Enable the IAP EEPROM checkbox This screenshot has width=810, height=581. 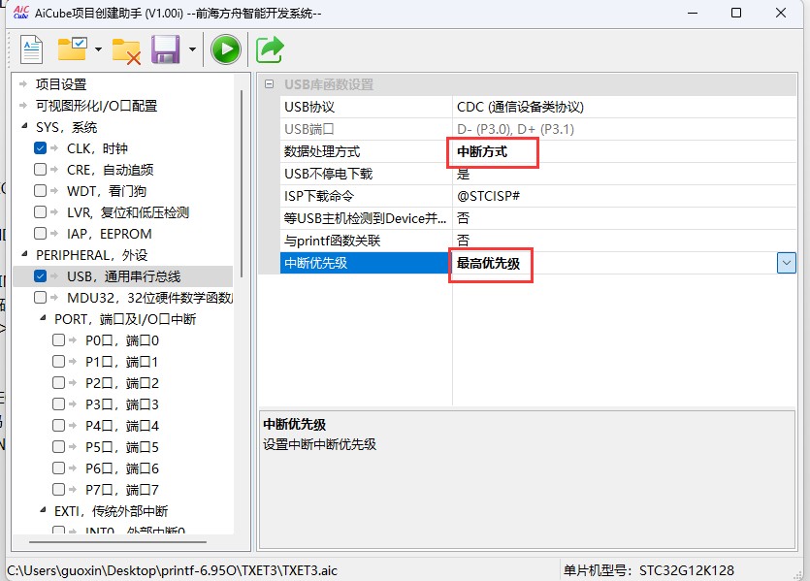(x=41, y=234)
